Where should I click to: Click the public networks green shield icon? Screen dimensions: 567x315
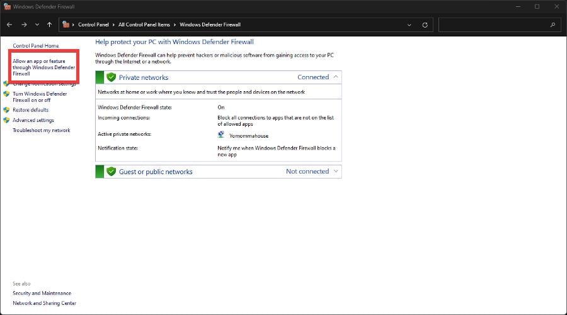(112, 172)
